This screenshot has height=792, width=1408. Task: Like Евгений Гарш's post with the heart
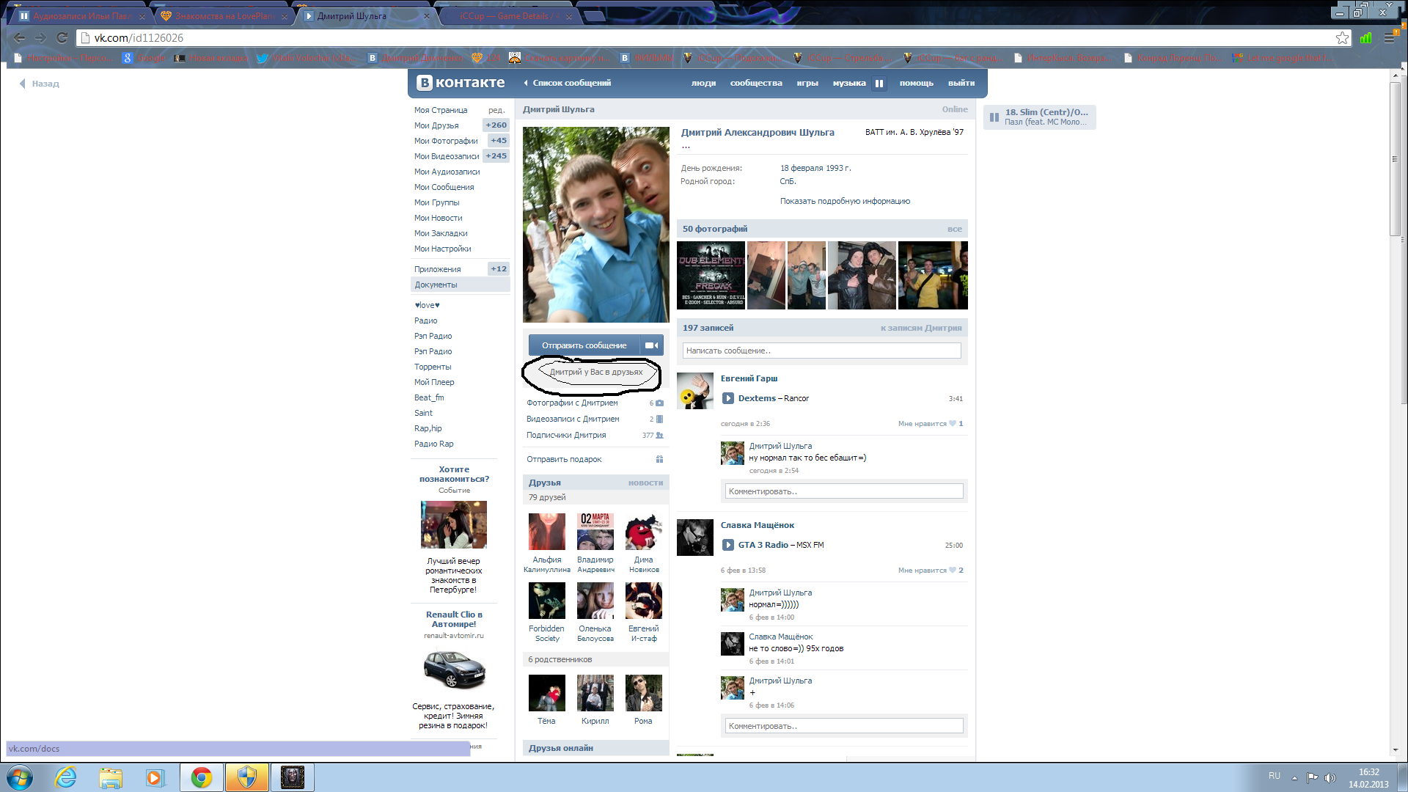[953, 424]
